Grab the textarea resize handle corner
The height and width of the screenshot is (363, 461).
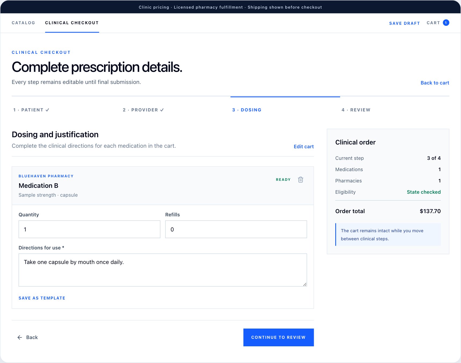click(x=305, y=284)
